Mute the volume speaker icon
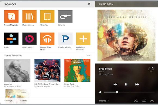158x105 pixels. tap(100, 92)
